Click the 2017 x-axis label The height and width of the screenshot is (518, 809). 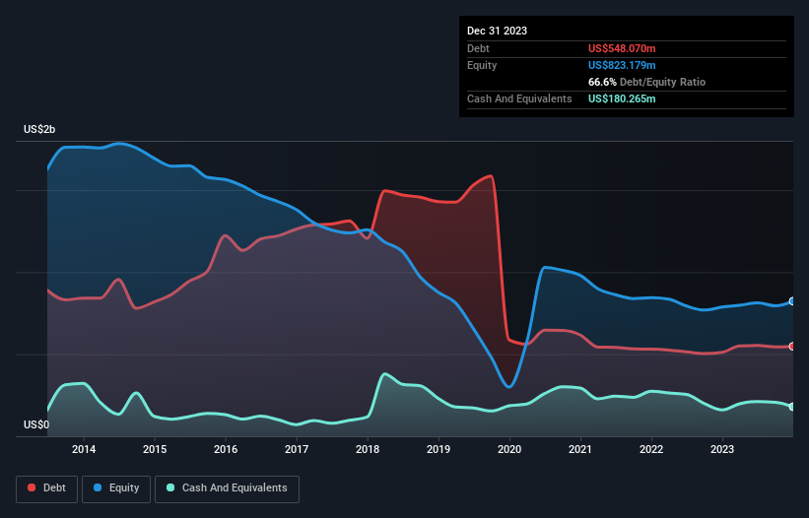[297, 449]
